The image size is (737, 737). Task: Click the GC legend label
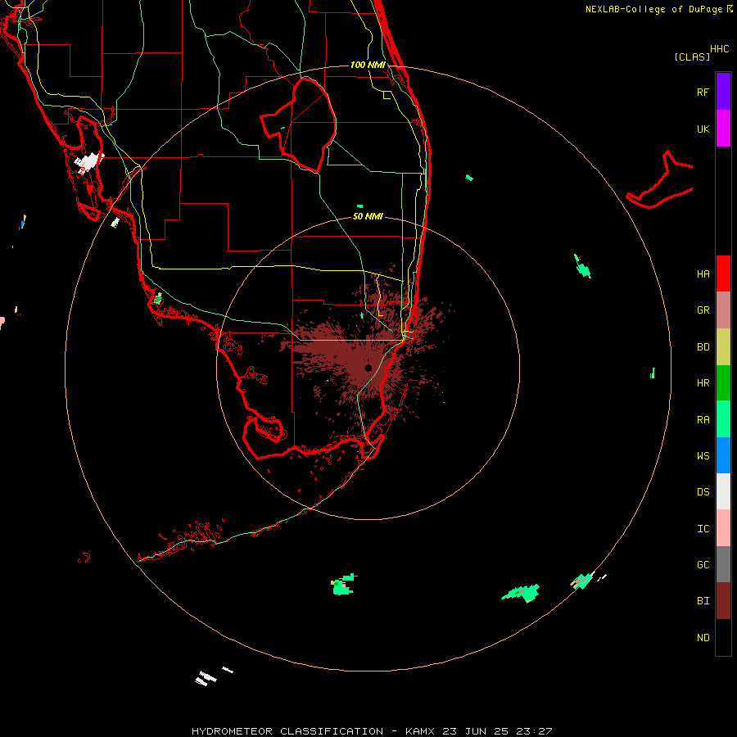click(703, 564)
